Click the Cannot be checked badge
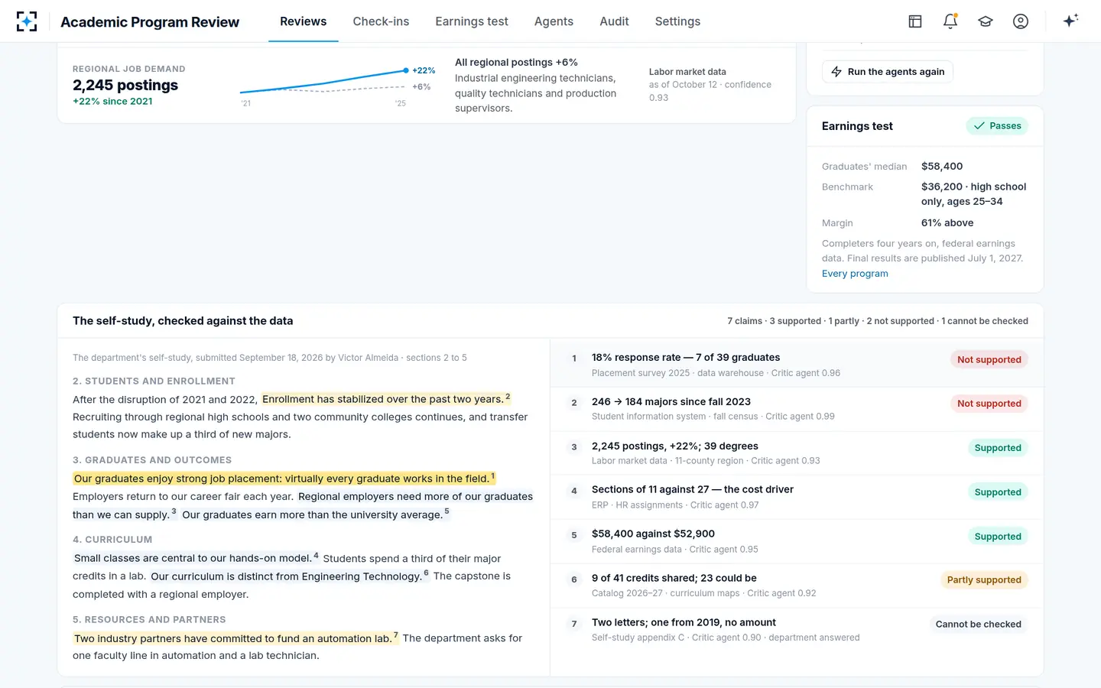The image size is (1101, 688). (978, 625)
